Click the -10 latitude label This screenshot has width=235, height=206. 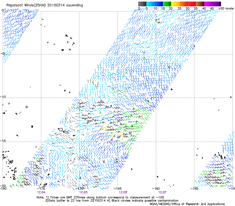[3, 97]
